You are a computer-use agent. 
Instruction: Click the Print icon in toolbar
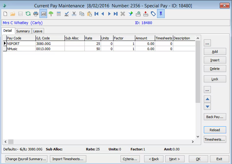tap(36, 14)
